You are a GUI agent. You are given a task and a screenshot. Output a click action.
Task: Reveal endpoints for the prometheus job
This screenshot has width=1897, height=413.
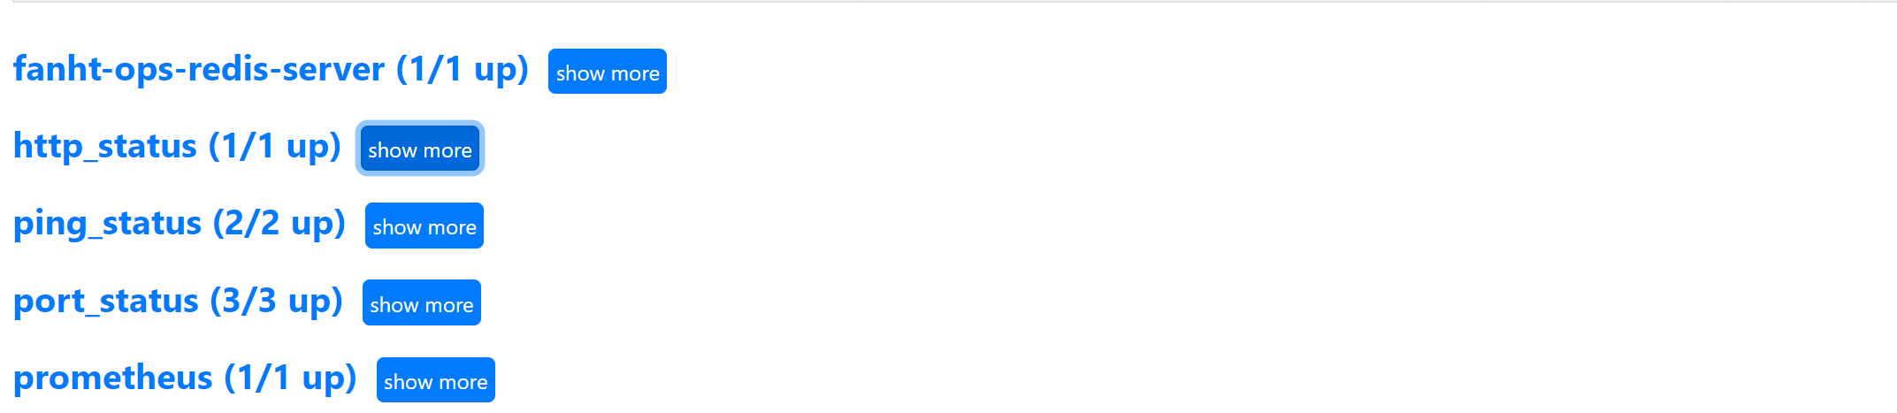coord(436,380)
